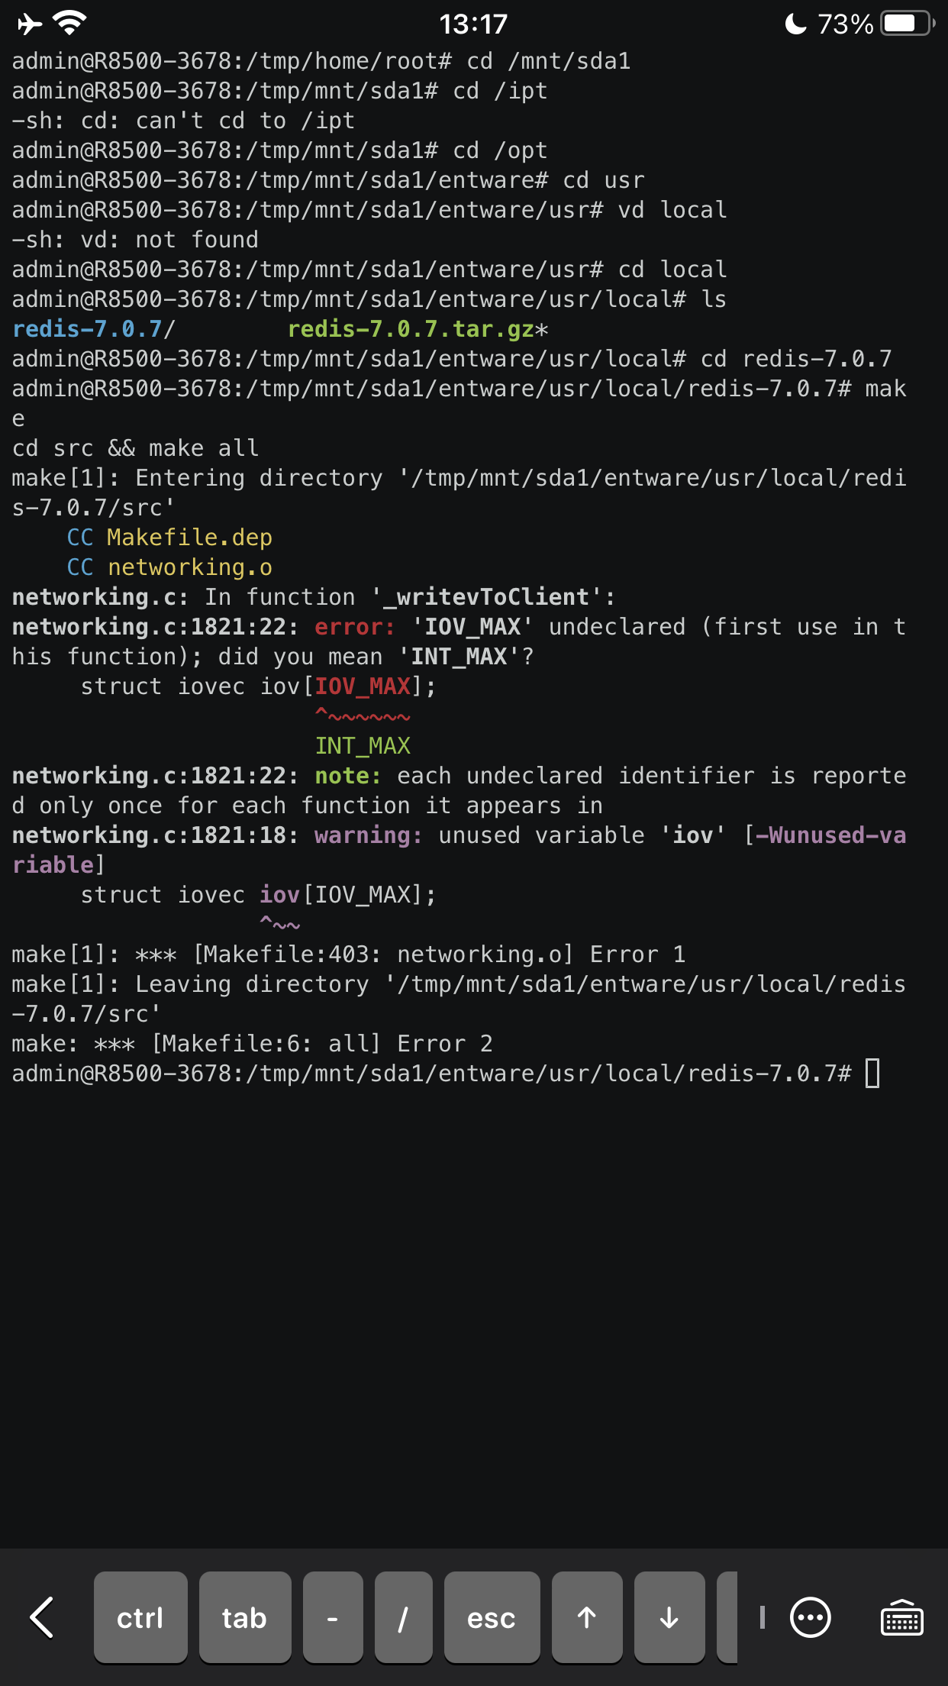Tap the green redis-7.0.7.tar.gz file name

[411, 329]
